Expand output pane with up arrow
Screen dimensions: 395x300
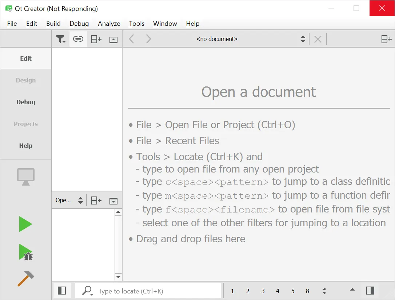pos(352,290)
